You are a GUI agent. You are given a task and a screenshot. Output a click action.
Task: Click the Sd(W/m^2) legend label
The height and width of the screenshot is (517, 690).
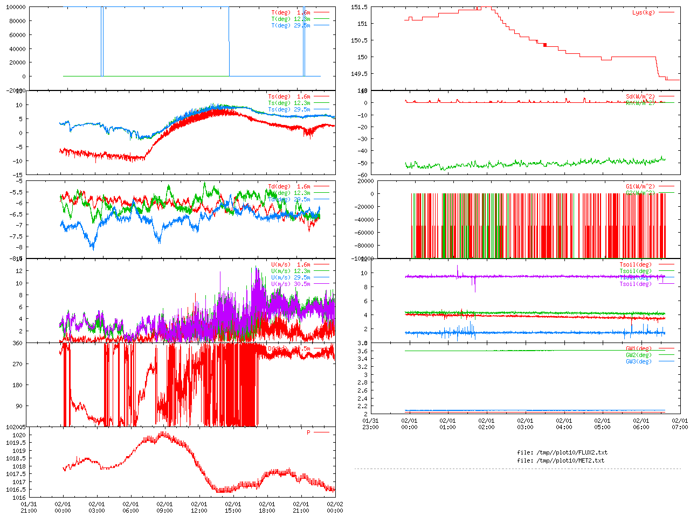640,96
